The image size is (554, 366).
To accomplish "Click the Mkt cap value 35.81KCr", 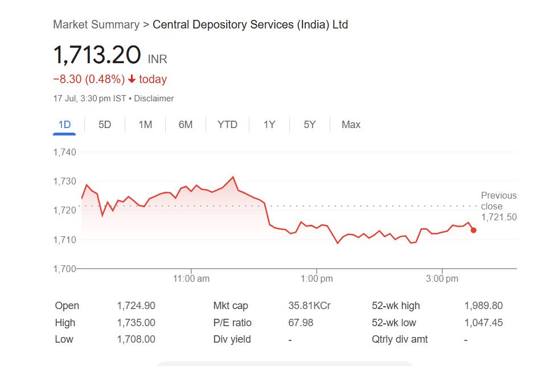I will click(309, 306).
